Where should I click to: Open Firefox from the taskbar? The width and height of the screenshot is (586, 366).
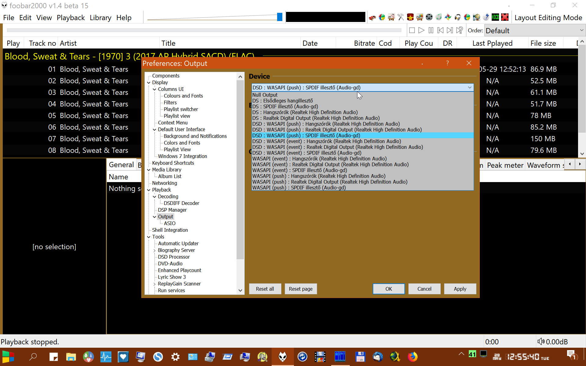[413, 357]
